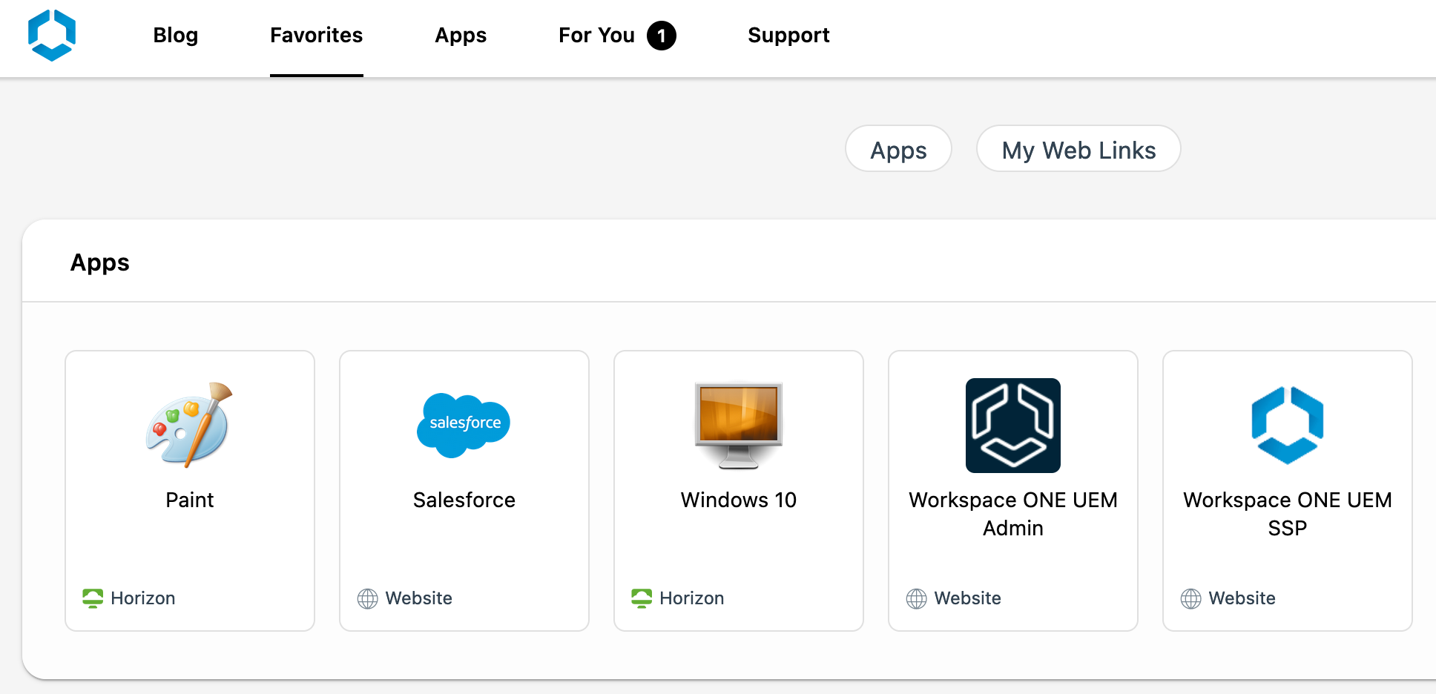Select the Favorites tab

tap(316, 36)
